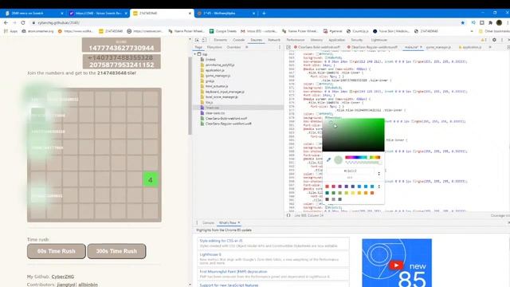Open the Performance panel
The width and height of the screenshot is (510, 287).
pyautogui.click(x=296, y=40)
